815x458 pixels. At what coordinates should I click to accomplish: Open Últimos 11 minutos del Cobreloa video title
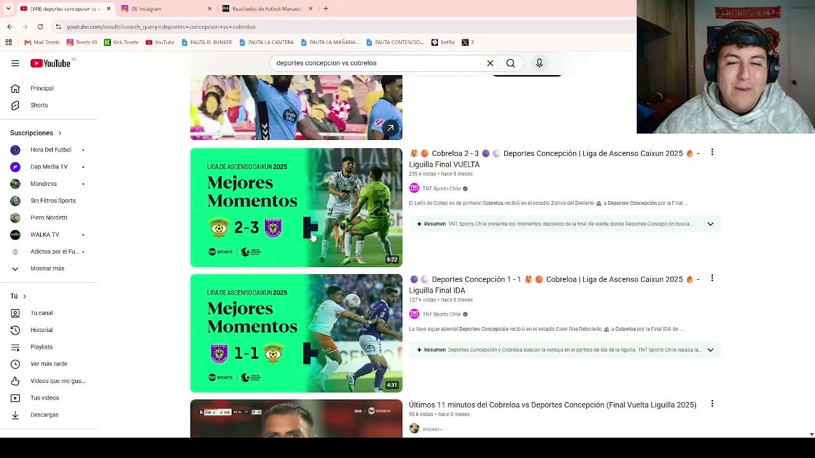[553, 405]
